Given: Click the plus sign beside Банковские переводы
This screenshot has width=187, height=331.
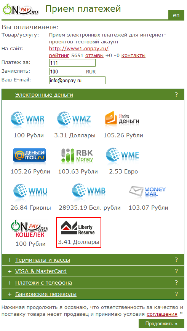Looking at the screenshot, I should [x=10, y=294].
